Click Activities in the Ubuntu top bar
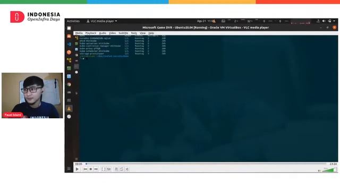The height and width of the screenshot is (191, 340). click(x=73, y=21)
